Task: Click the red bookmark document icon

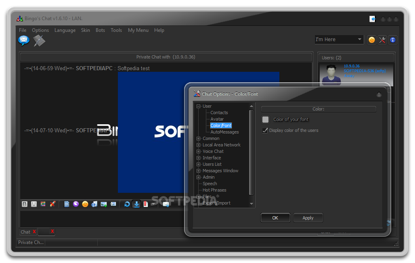Action: click(x=146, y=204)
